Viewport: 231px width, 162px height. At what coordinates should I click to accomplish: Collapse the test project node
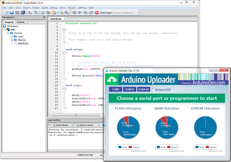coord(5,30)
